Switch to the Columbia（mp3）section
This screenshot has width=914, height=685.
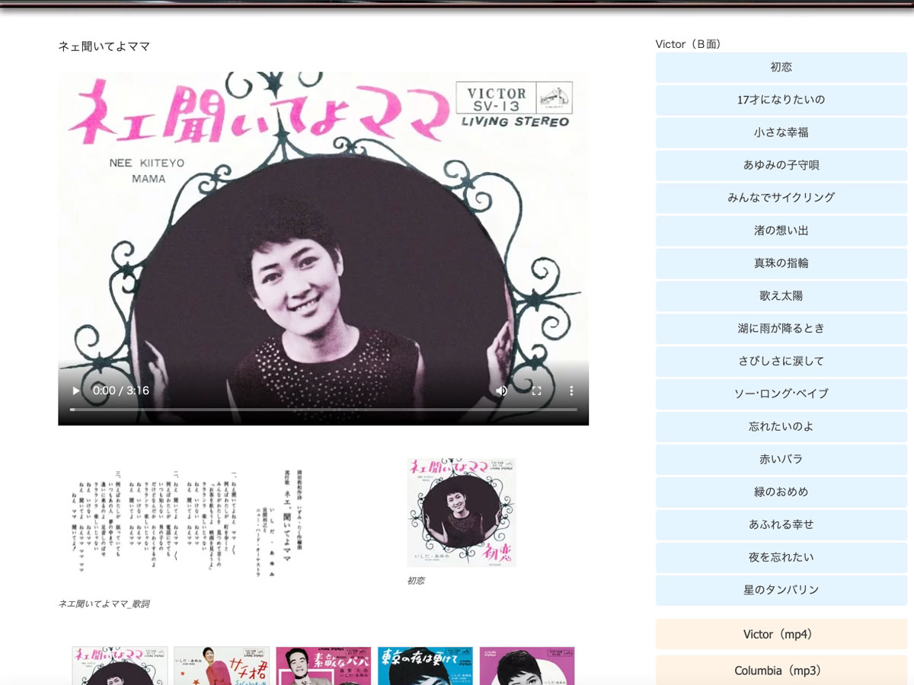coord(781,671)
